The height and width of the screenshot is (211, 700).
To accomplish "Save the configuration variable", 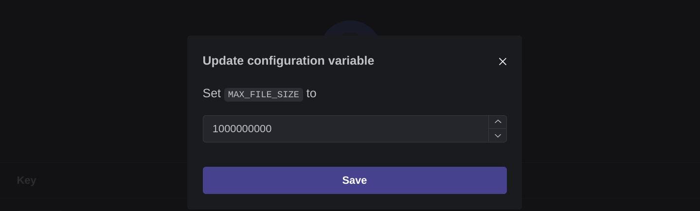I will click(x=355, y=180).
